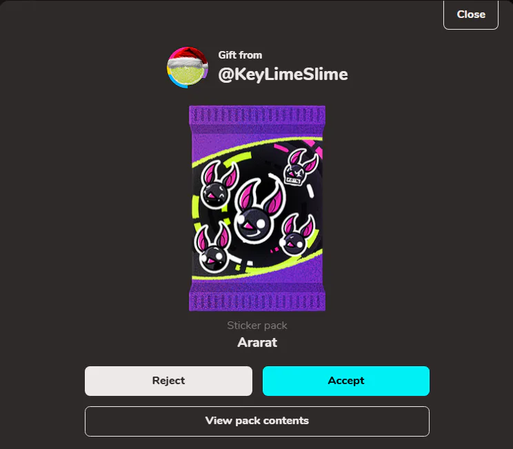Screen dimensions: 513x449
Task: Open the @KeyLimeSlime username link
Action: pyautogui.click(x=283, y=74)
